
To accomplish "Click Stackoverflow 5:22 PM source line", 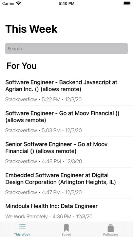I will click(43, 99).
